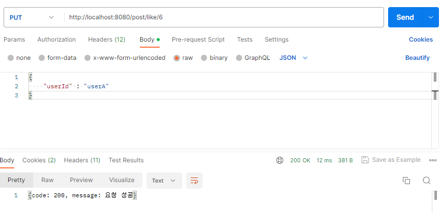Screen dimensions: 441x212
Task: Click the search response magnifier icon
Action: coord(426,181)
